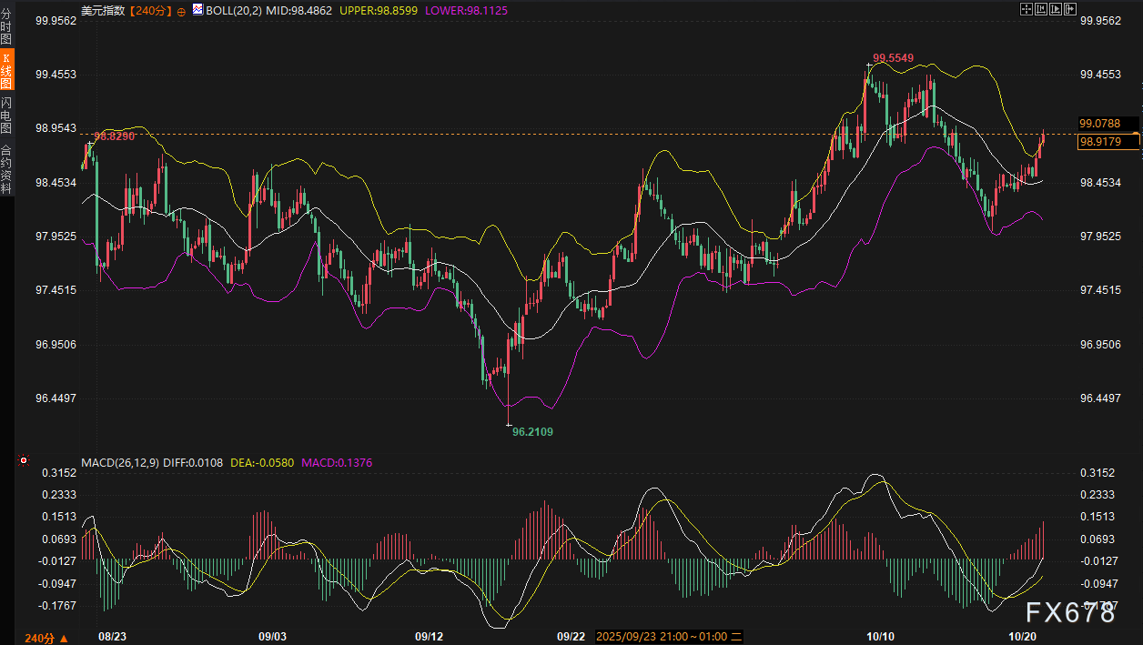Image resolution: width=1143 pixels, height=645 pixels.
Task: Click the collapse panel right arrow icon
Action: point(1070,9)
